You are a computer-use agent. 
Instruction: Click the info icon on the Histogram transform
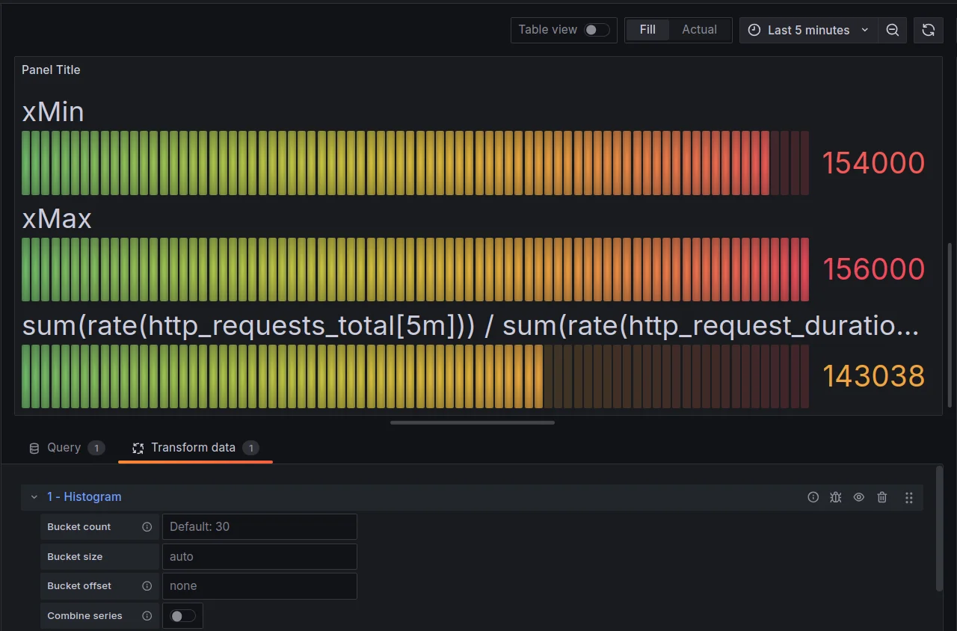point(813,497)
